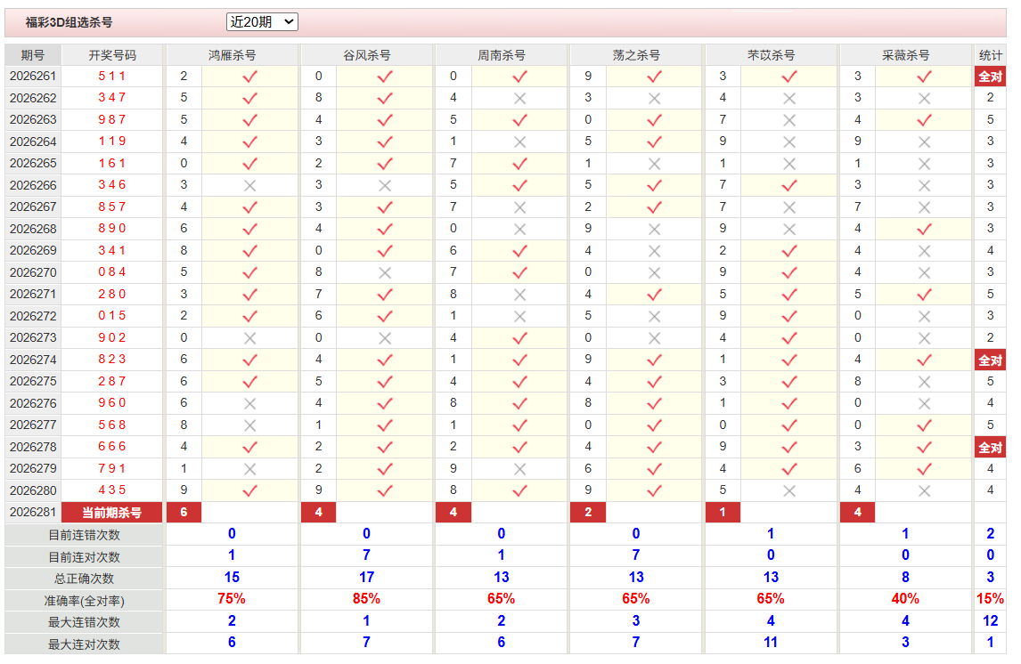Click winning number 9 8 7 in row 2026263
Screen dimensions: 1021x664
112,119
